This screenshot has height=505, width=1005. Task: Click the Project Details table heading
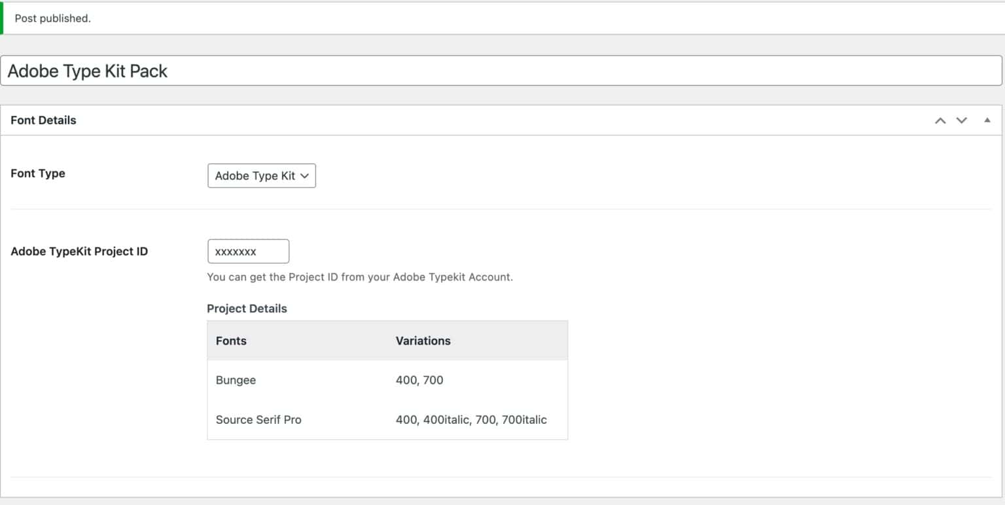(x=247, y=308)
